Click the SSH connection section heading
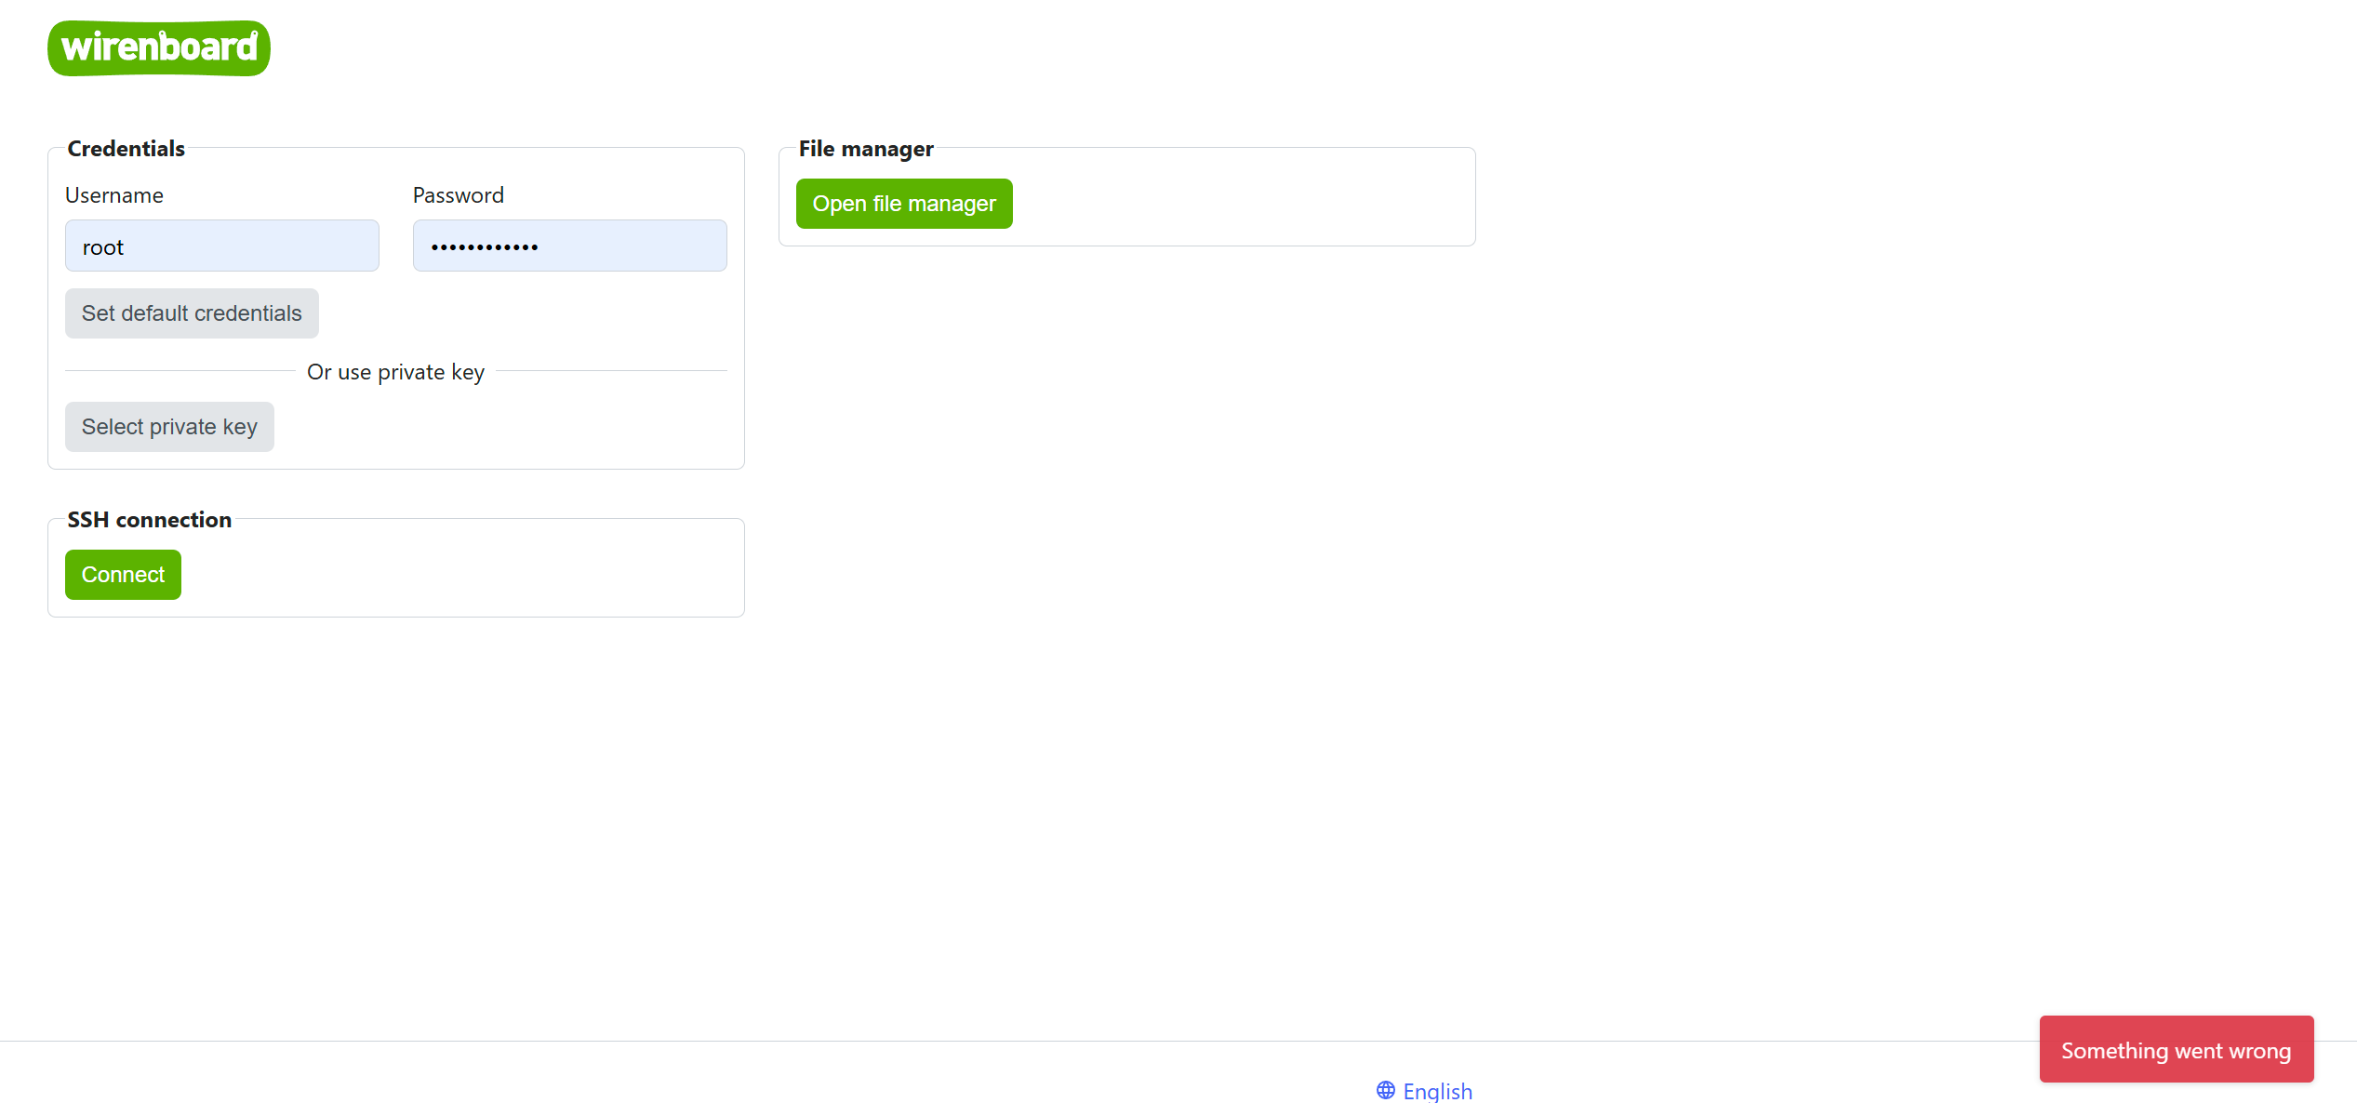The width and height of the screenshot is (2357, 1103). tap(149, 520)
